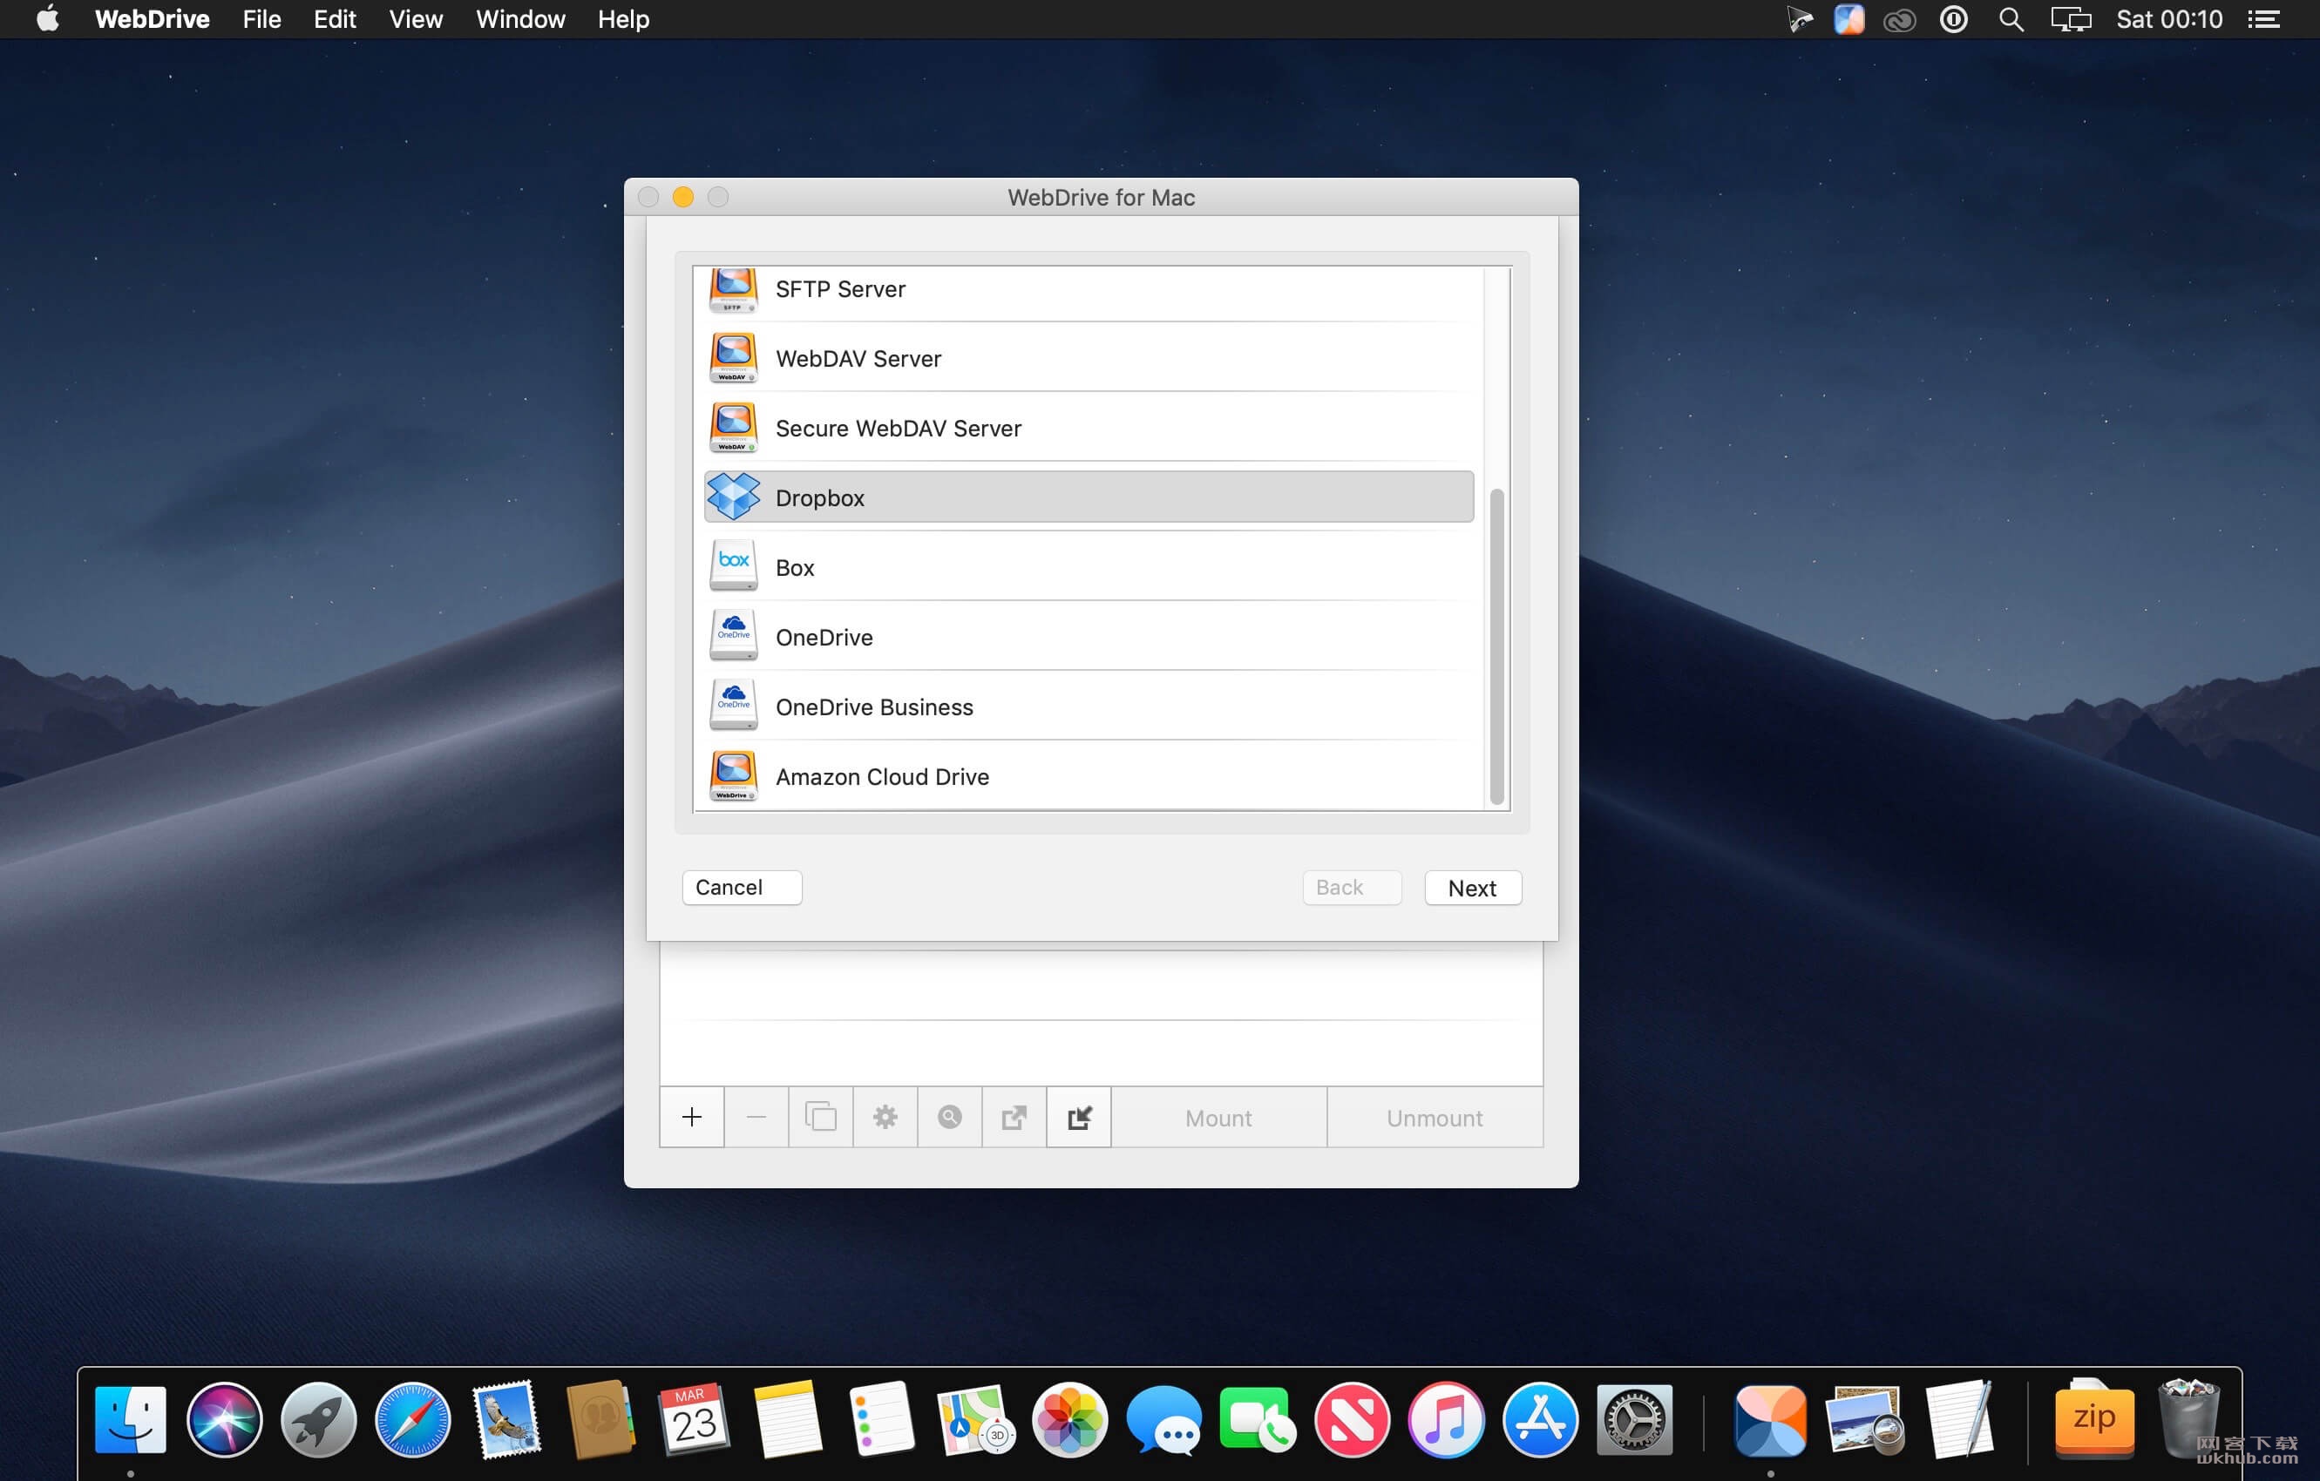This screenshot has height=1481, width=2320.
Task: Open Contacts book in the Dock
Action: click(600, 1419)
